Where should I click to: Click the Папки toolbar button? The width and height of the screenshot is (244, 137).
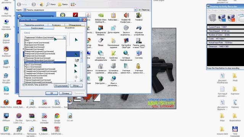tap(63, 5)
